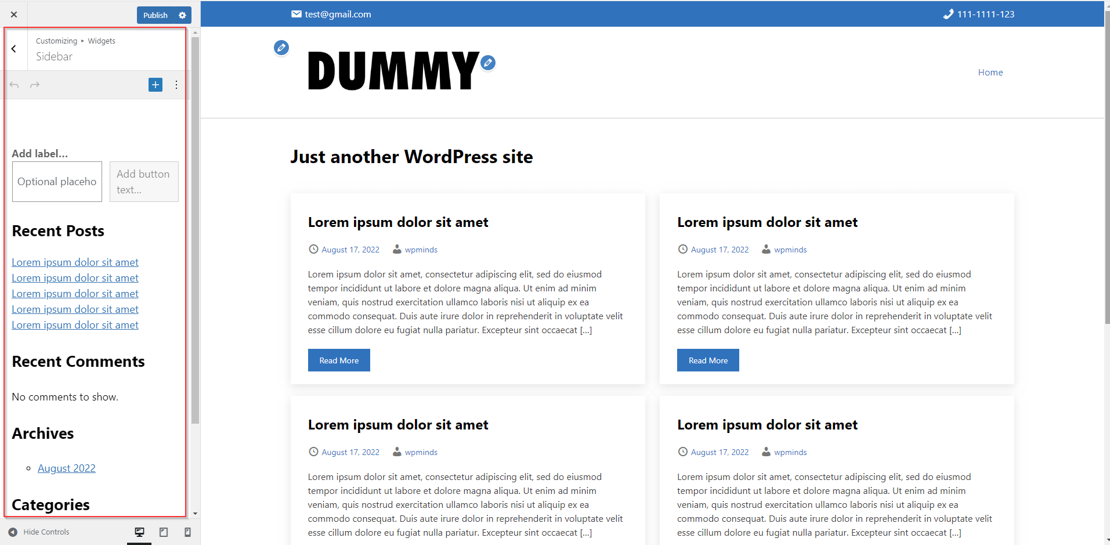Click the down arrow on the sidebar scrollbar
This screenshot has height=545, width=1110.
[195, 514]
